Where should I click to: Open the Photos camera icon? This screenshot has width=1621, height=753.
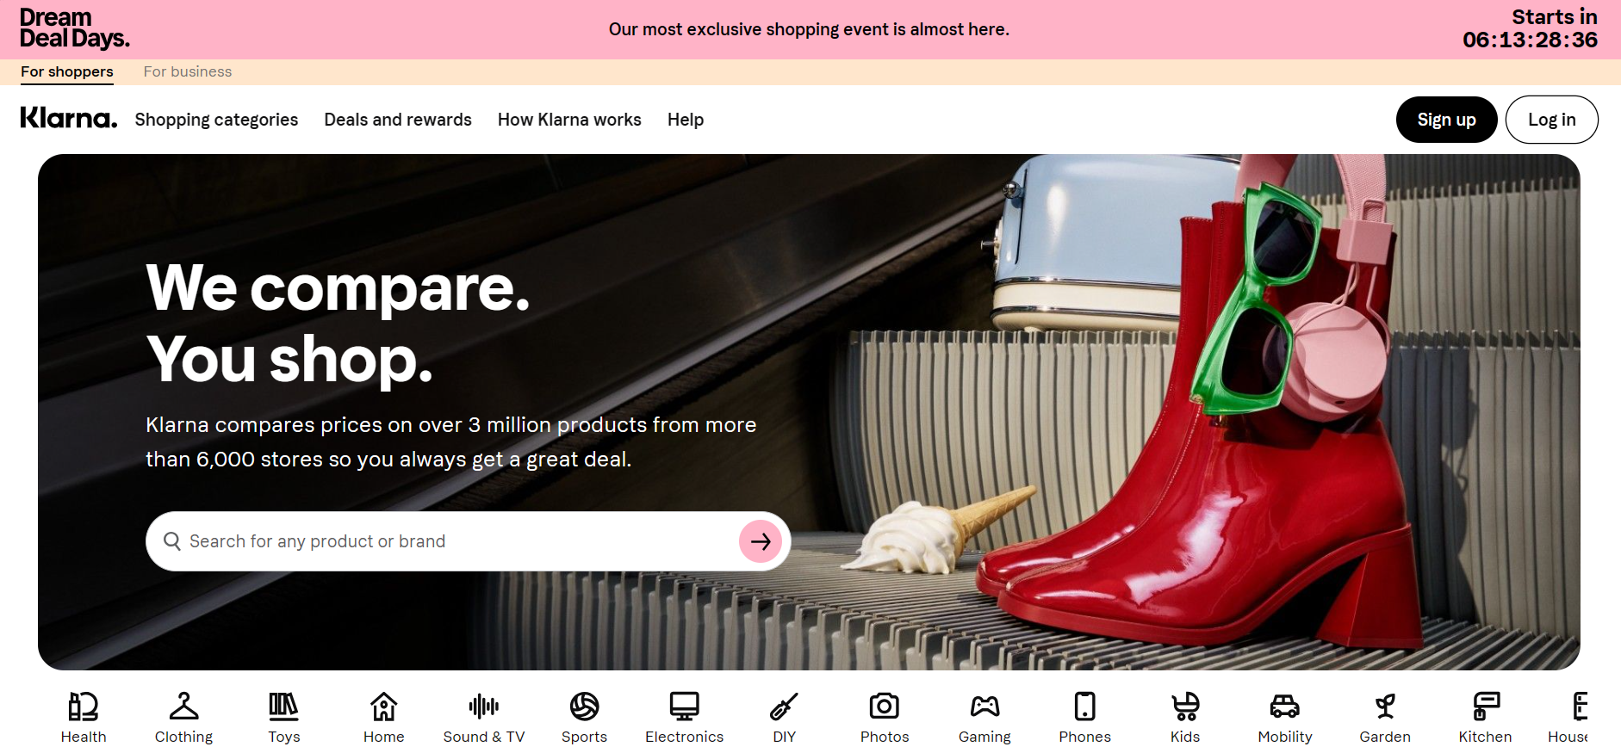pos(885,707)
